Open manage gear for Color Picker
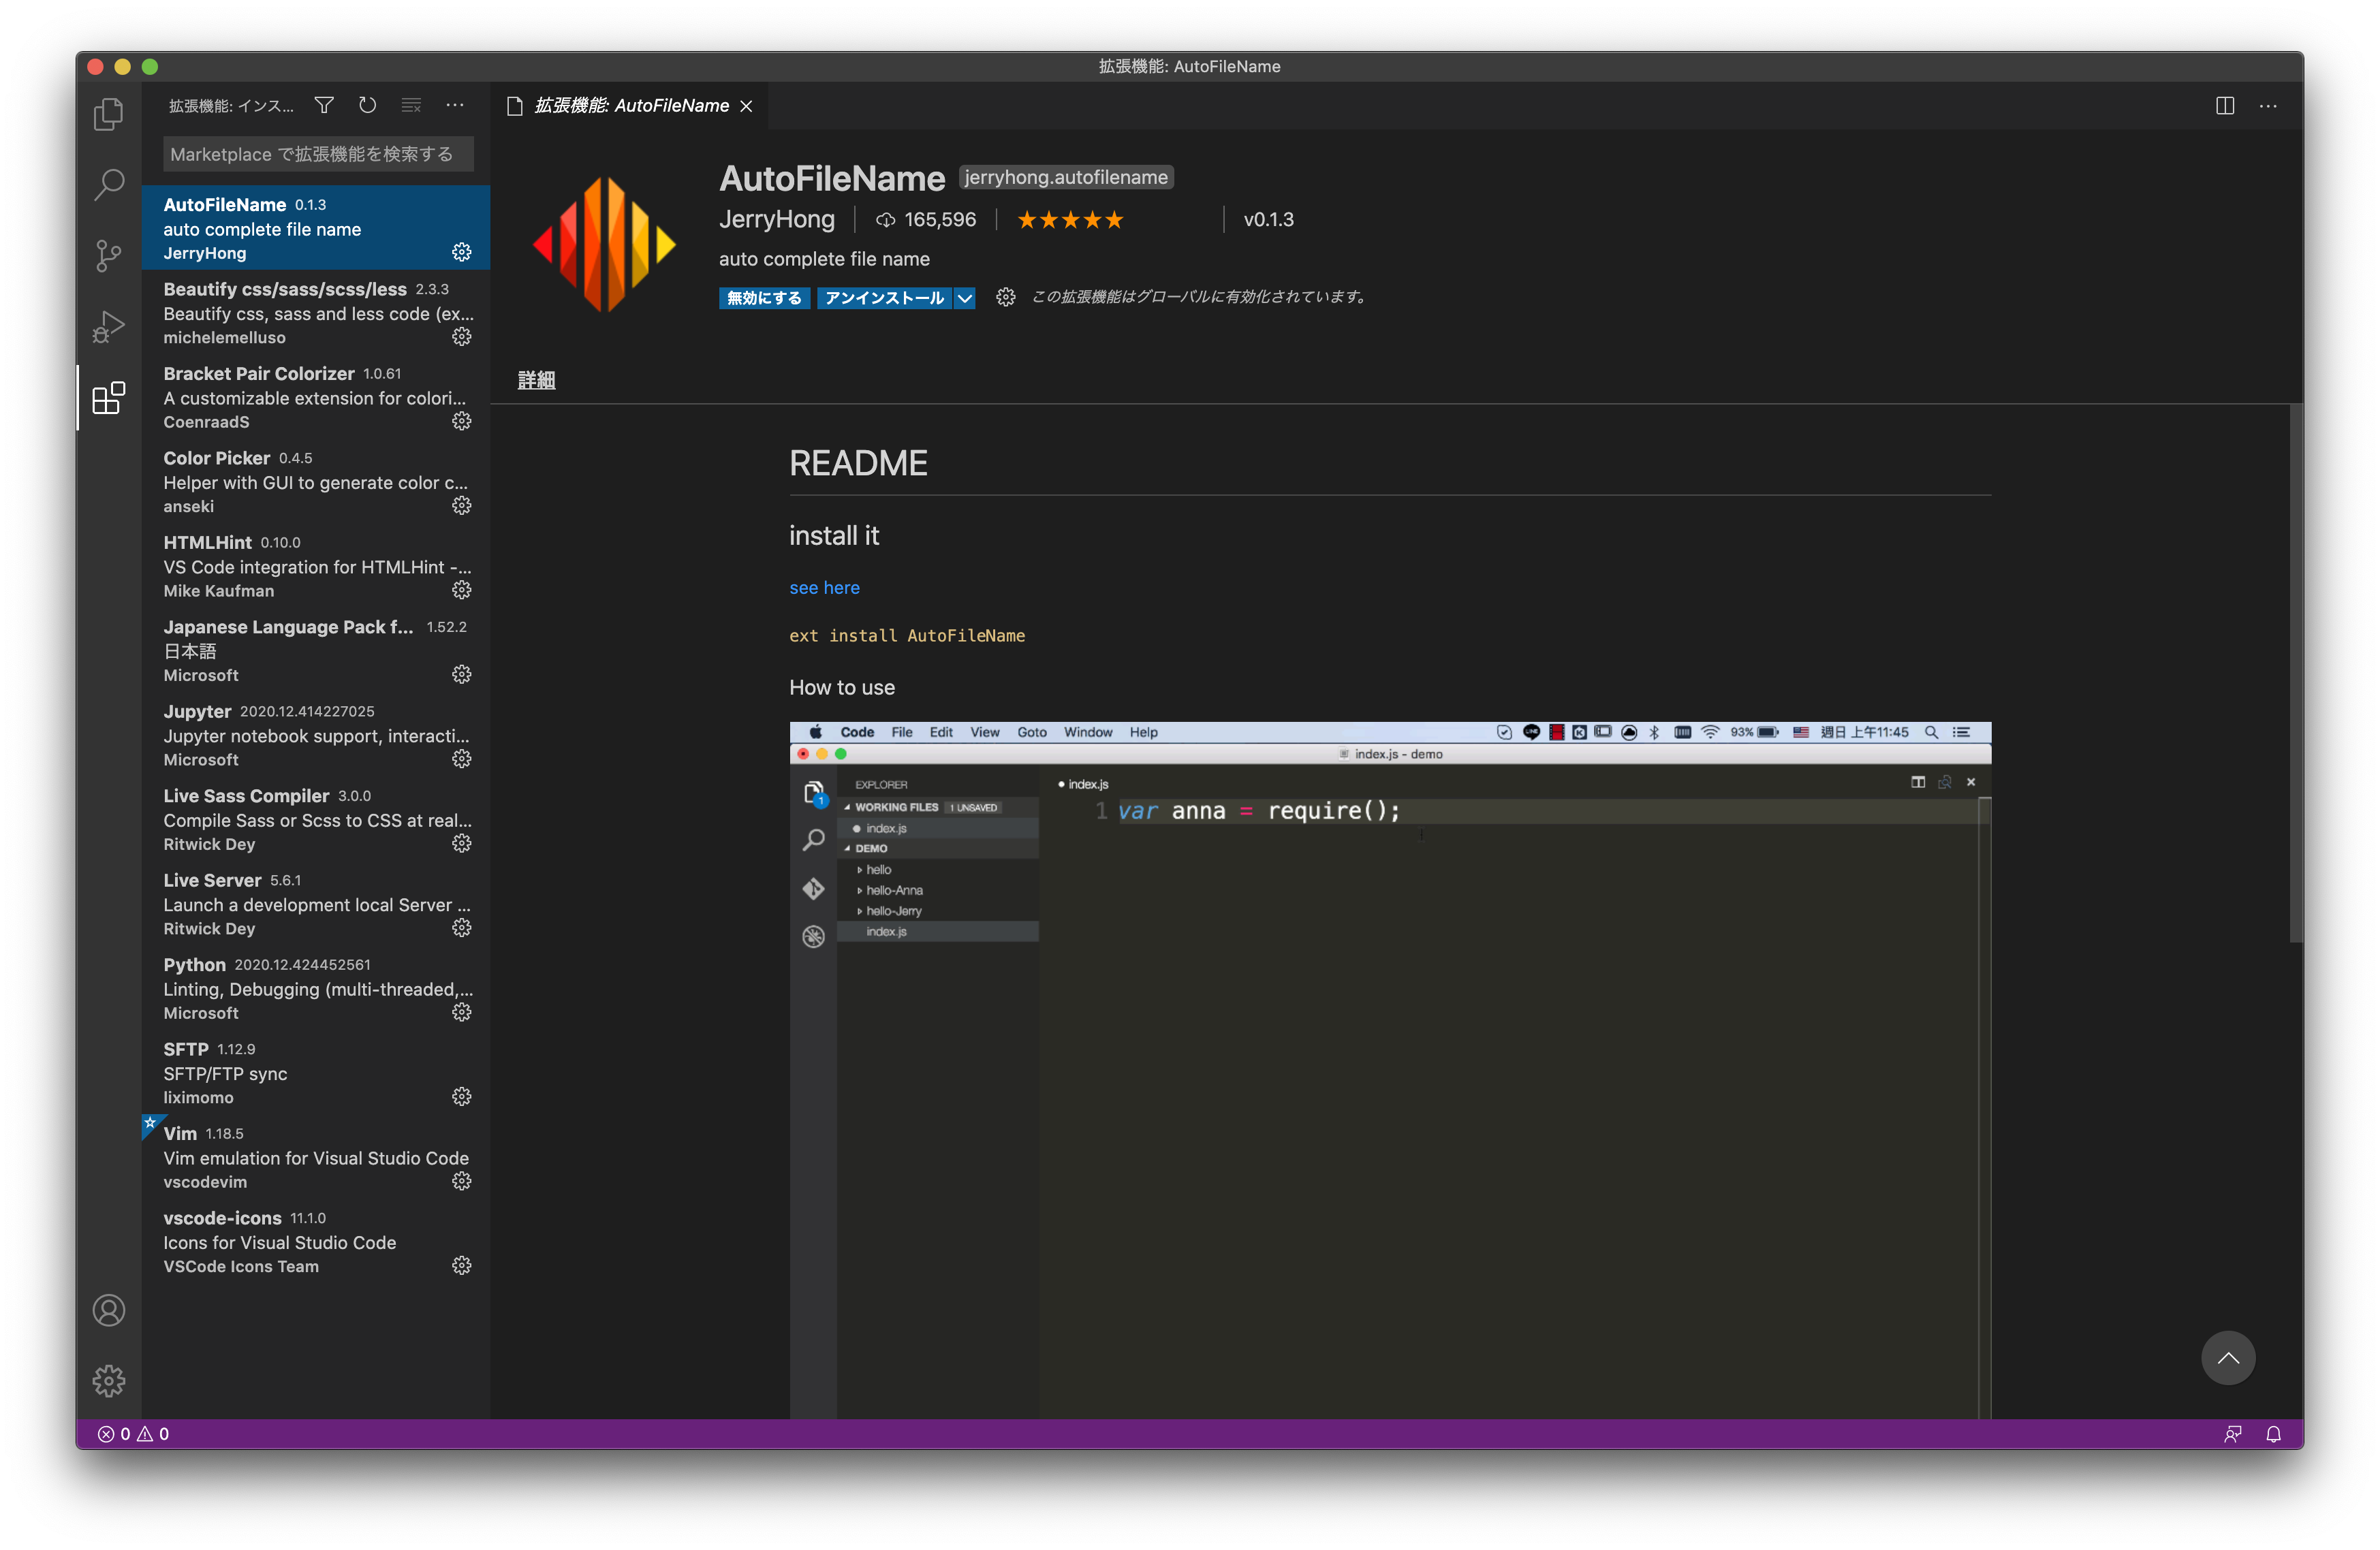 (462, 505)
